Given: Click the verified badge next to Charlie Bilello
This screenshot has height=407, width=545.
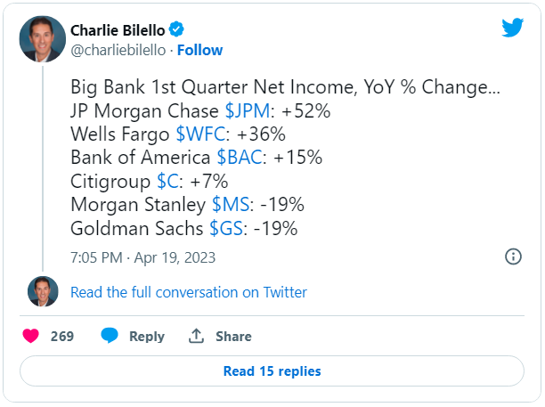Looking at the screenshot, I should [x=176, y=29].
